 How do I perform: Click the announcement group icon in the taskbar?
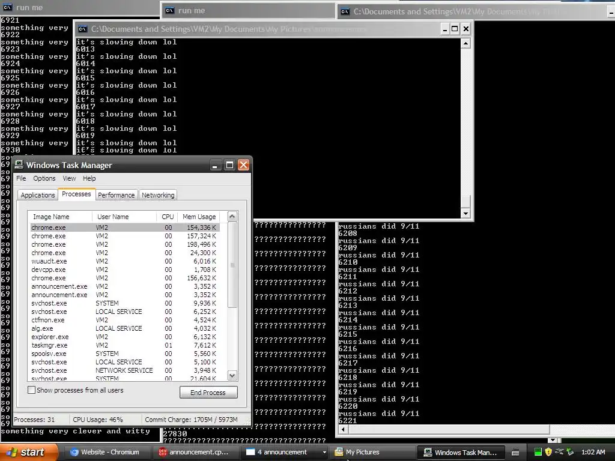click(250, 452)
